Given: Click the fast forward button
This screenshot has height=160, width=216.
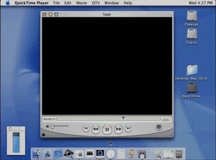Looking at the screenshot, I should point(118,129).
